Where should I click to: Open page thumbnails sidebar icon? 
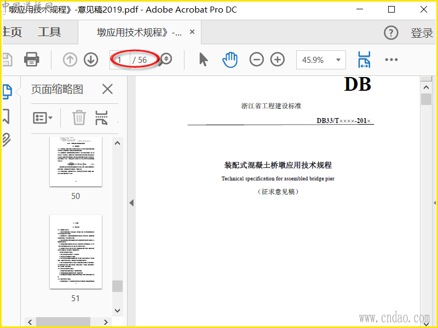[7, 92]
